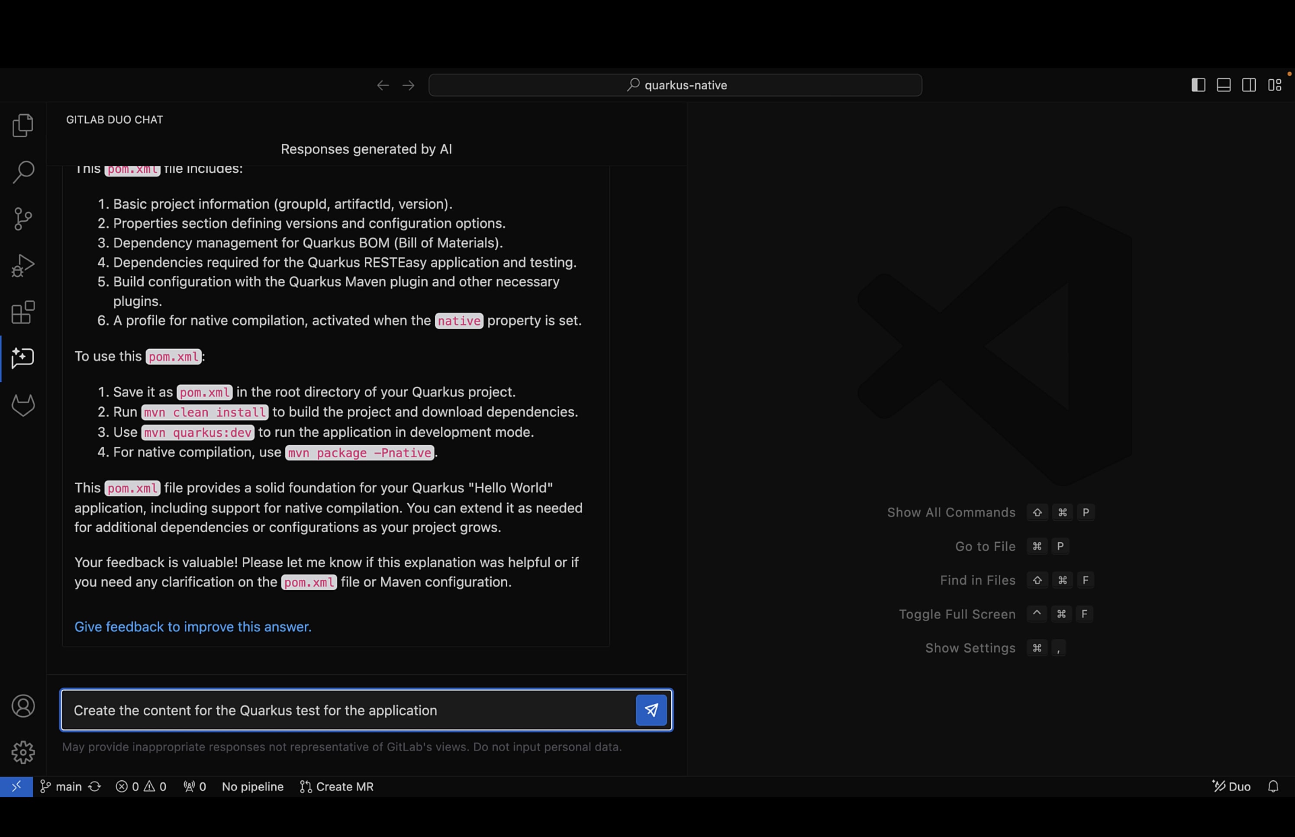
Task: Click the mvn package -Pnative code snippet
Action: 360,453
